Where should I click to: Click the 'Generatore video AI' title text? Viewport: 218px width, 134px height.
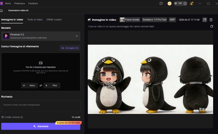click(x=18, y=10)
